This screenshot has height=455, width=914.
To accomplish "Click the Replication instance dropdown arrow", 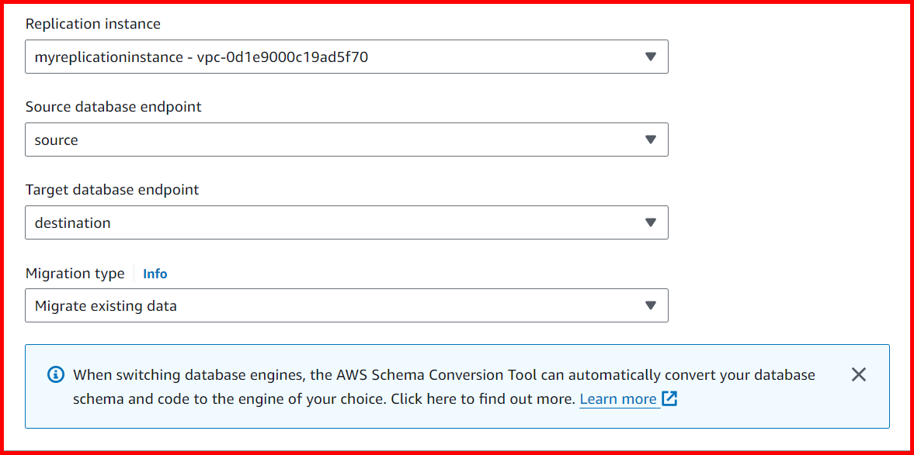I will pyautogui.click(x=651, y=56).
